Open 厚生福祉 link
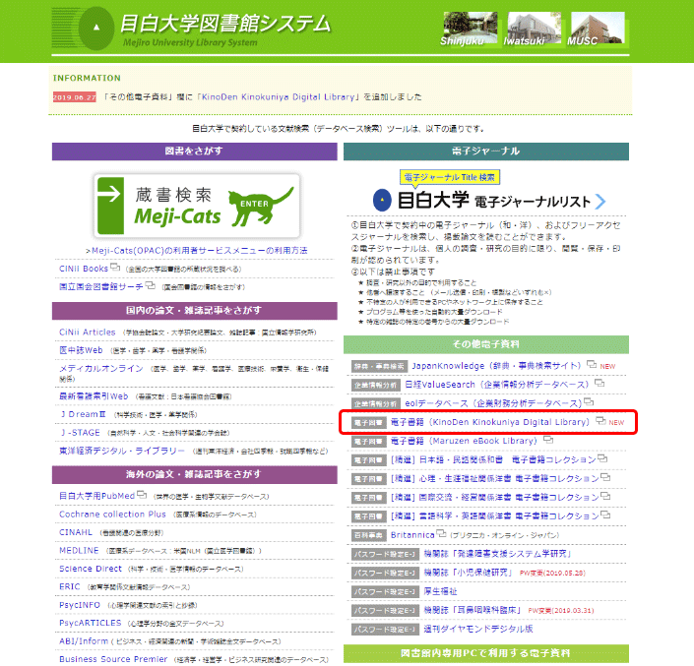 click(x=440, y=591)
